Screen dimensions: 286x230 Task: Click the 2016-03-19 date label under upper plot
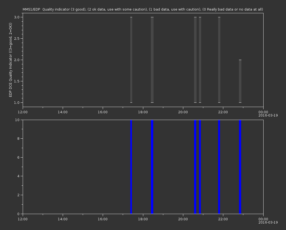point(268,115)
